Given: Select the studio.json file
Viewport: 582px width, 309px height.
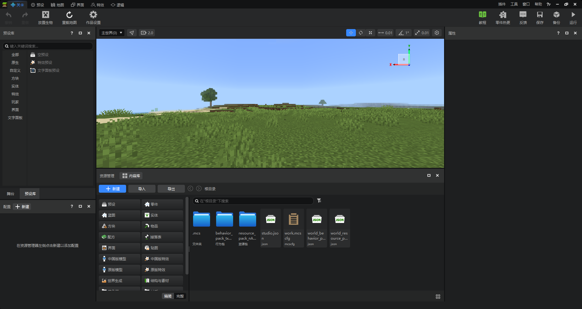Looking at the screenshot, I should tap(271, 228).
